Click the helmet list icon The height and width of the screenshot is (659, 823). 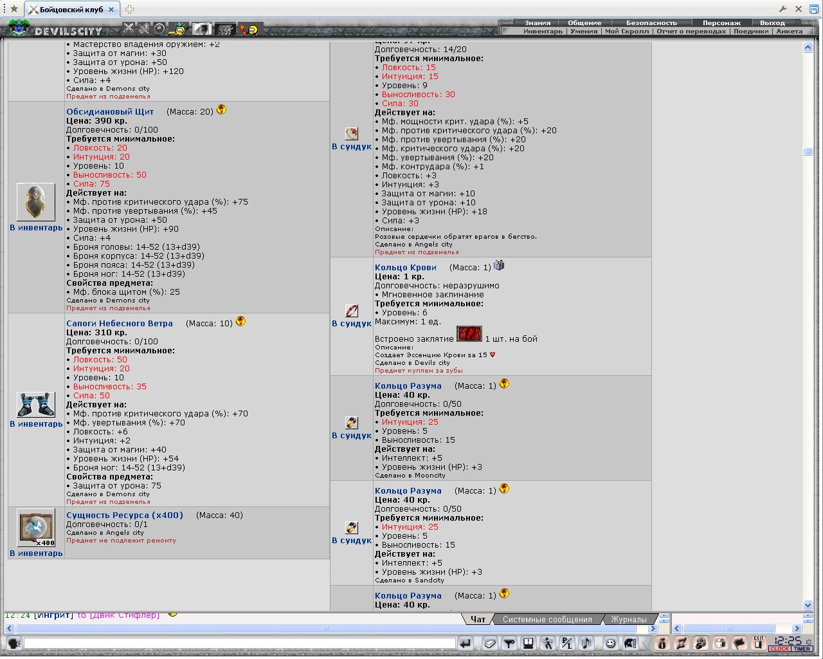(632, 642)
